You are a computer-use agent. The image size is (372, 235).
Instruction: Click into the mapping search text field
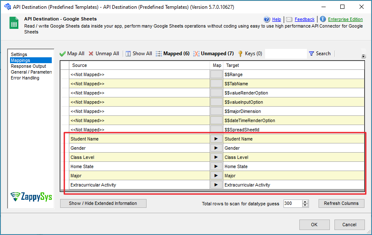coord(286,54)
